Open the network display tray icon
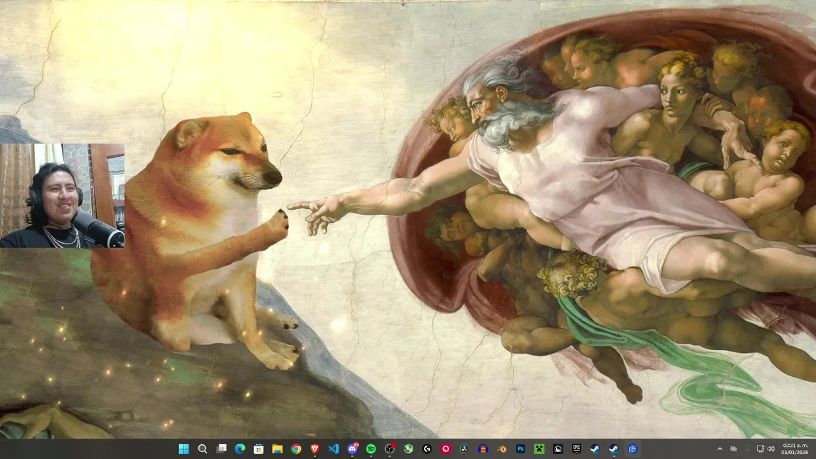Viewport: 816px width, 459px height. click(x=761, y=449)
